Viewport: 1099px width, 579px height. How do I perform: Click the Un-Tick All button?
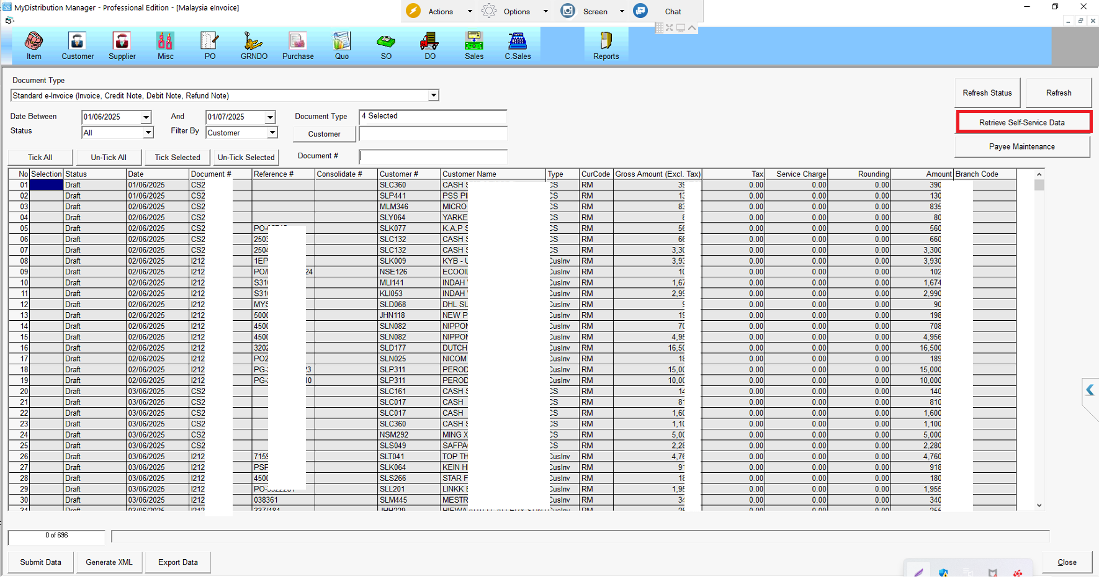click(x=109, y=158)
